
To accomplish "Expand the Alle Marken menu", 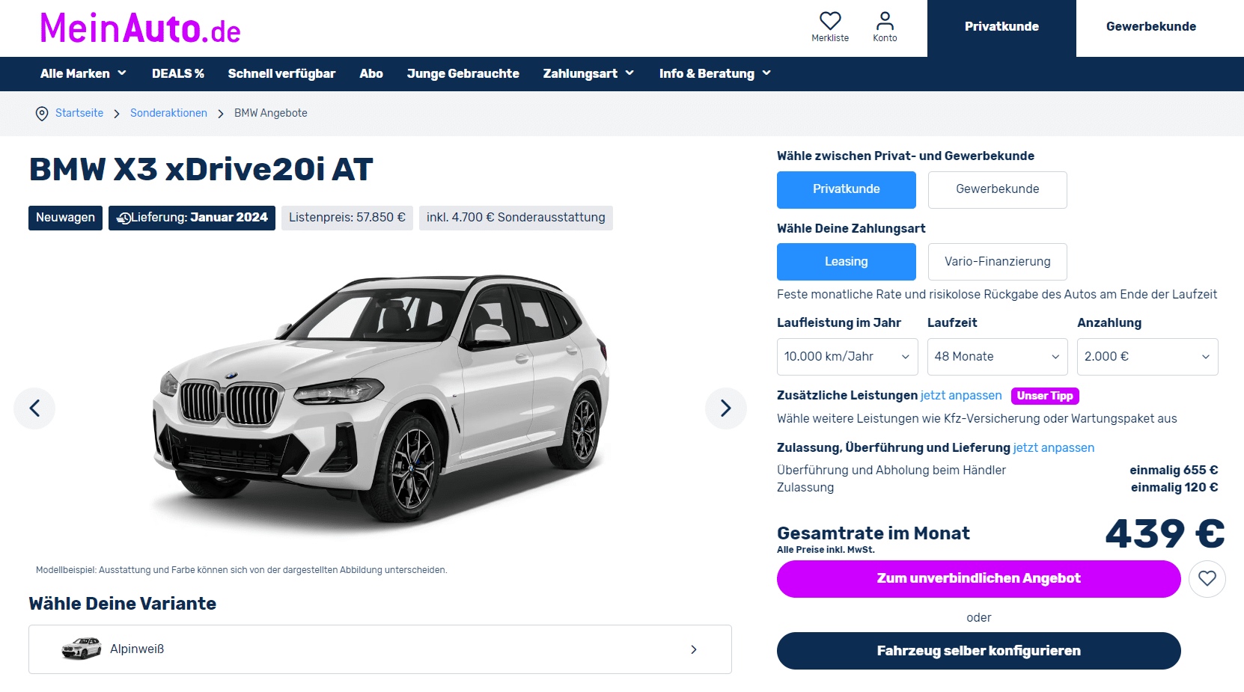I will (x=83, y=73).
